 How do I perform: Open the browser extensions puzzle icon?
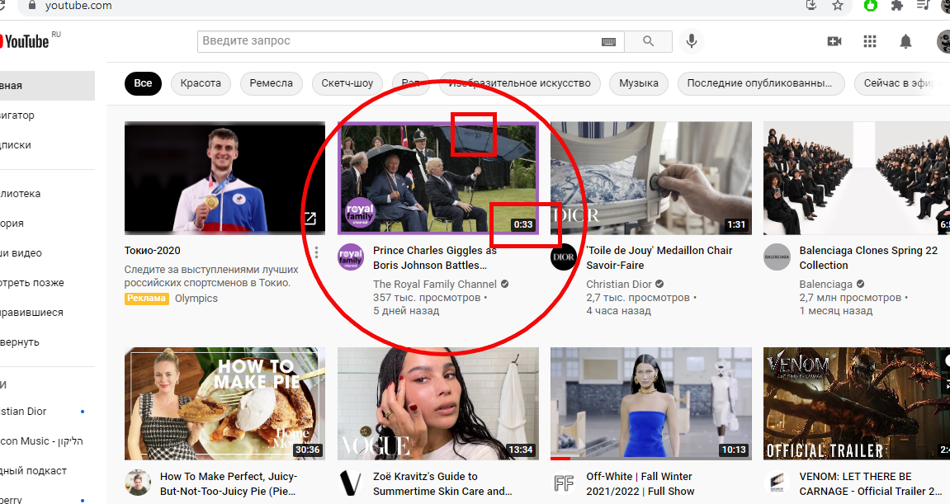(897, 6)
